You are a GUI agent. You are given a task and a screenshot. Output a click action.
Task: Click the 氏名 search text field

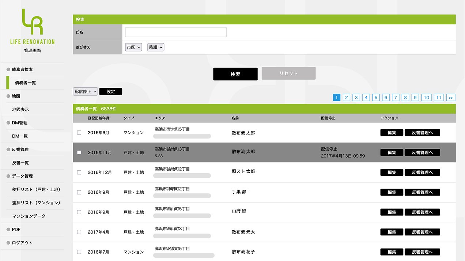pos(176,32)
